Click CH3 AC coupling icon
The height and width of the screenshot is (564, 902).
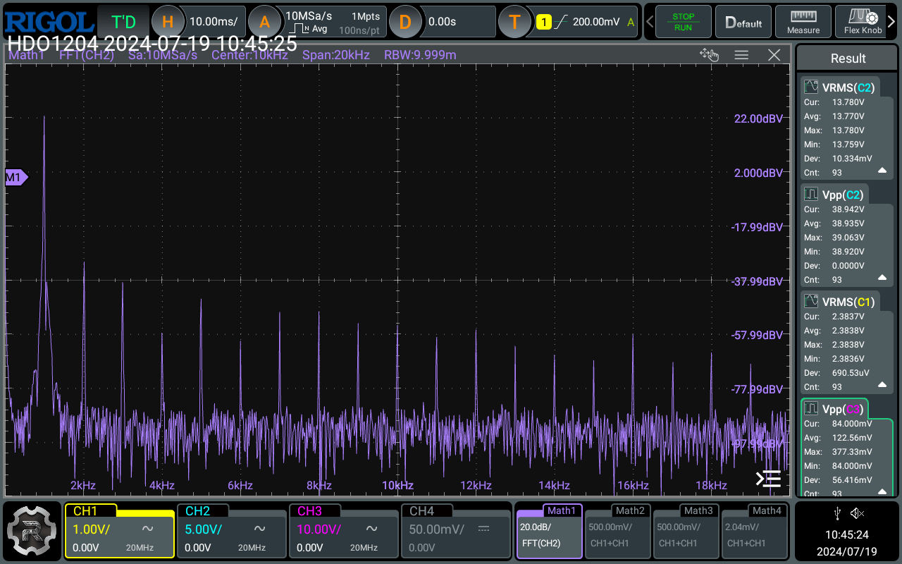(x=372, y=529)
